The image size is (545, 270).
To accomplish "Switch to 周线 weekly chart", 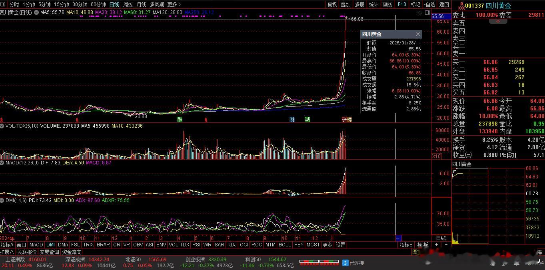I will [128, 4].
